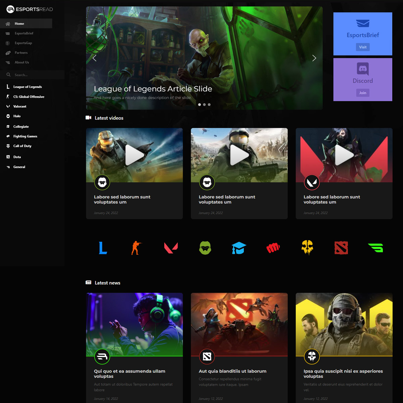Click the Search input field
This screenshot has height=403, width=403.
pos(32,75)
